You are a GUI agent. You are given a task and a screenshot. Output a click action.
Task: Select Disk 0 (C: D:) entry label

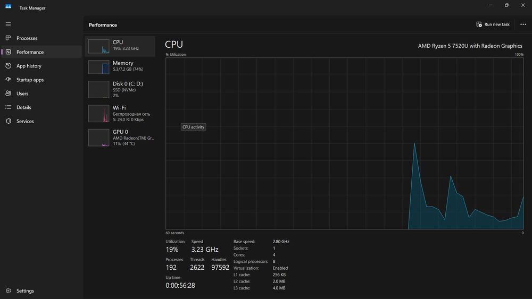128,83
